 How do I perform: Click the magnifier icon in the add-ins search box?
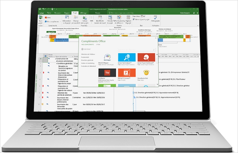pyautogui.click(x=154, y=50)
